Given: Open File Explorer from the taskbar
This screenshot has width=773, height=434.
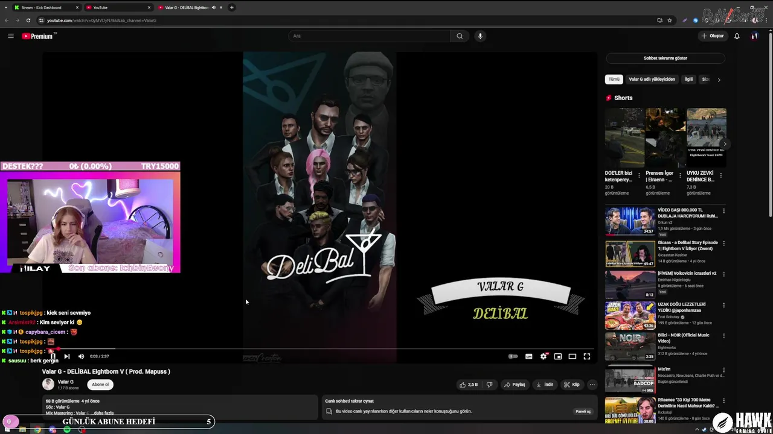Looking at the screenshot, I should (23, 430).
